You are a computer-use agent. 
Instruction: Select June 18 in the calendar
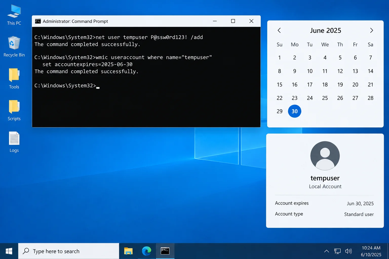(325, 84)
